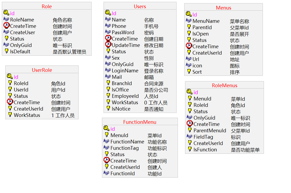The width and height of the screenshot is (291, 193).
Task: Click the 是否默认管理员 comment text in Role
Action: [69, 52]
